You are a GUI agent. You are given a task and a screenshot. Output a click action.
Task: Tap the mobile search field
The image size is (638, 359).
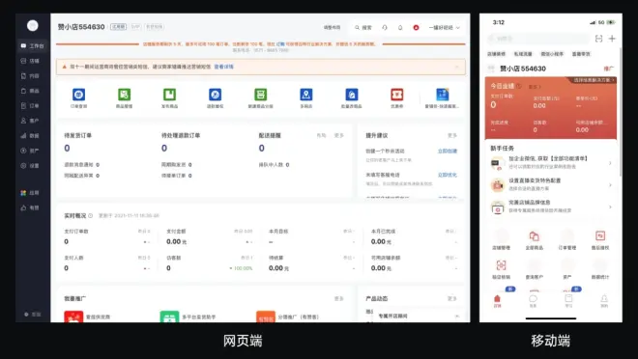(x=538, y=39)
